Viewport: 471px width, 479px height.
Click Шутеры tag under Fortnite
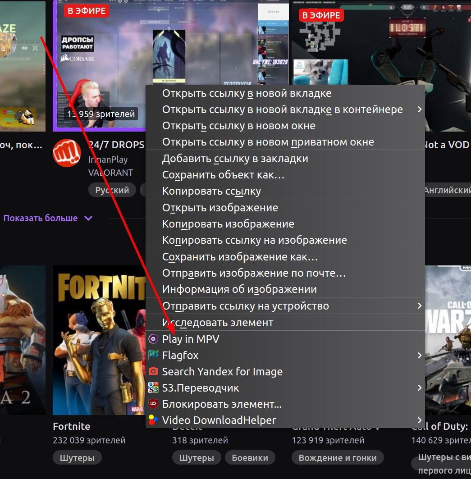(x=77, y=458)
